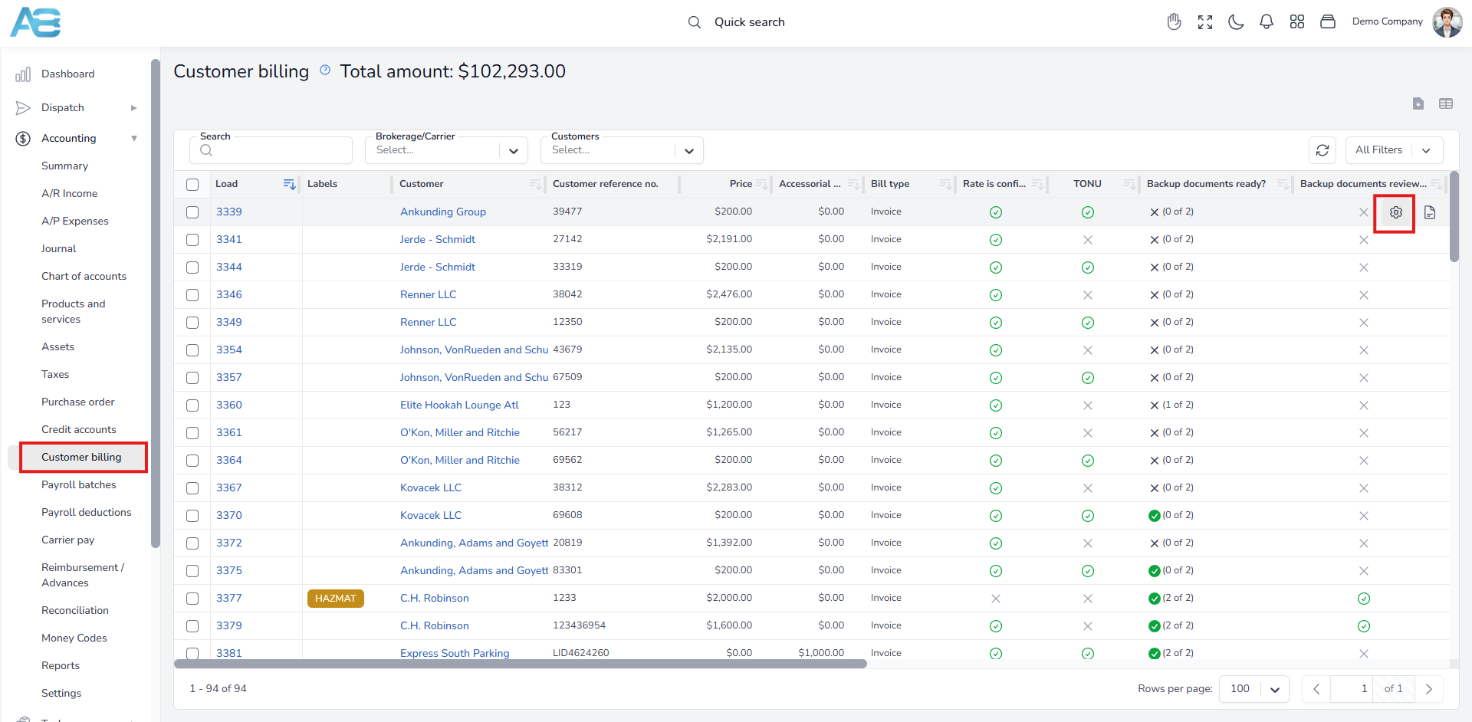Open notifications bell icon
This screenshot has width=1472, height=722.
1267,22
